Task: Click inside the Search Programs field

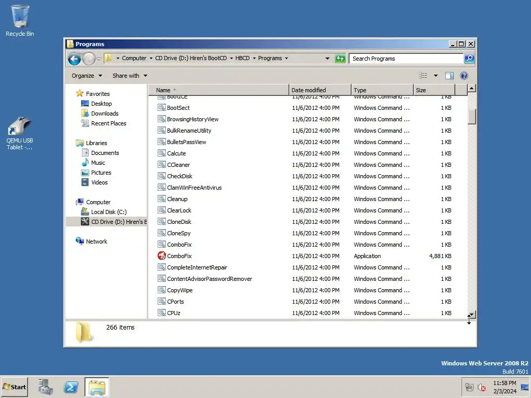Action: point(406,59)
